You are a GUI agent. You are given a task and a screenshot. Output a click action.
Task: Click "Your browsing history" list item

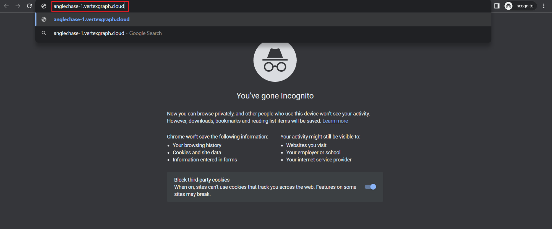point(197,145)
